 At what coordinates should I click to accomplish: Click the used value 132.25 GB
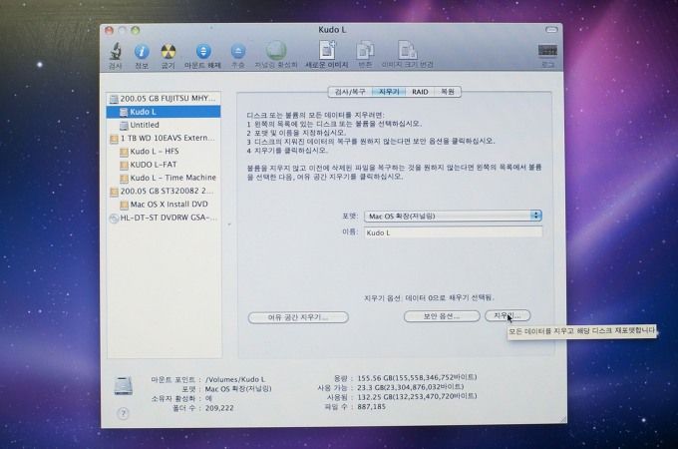[417, 396]
